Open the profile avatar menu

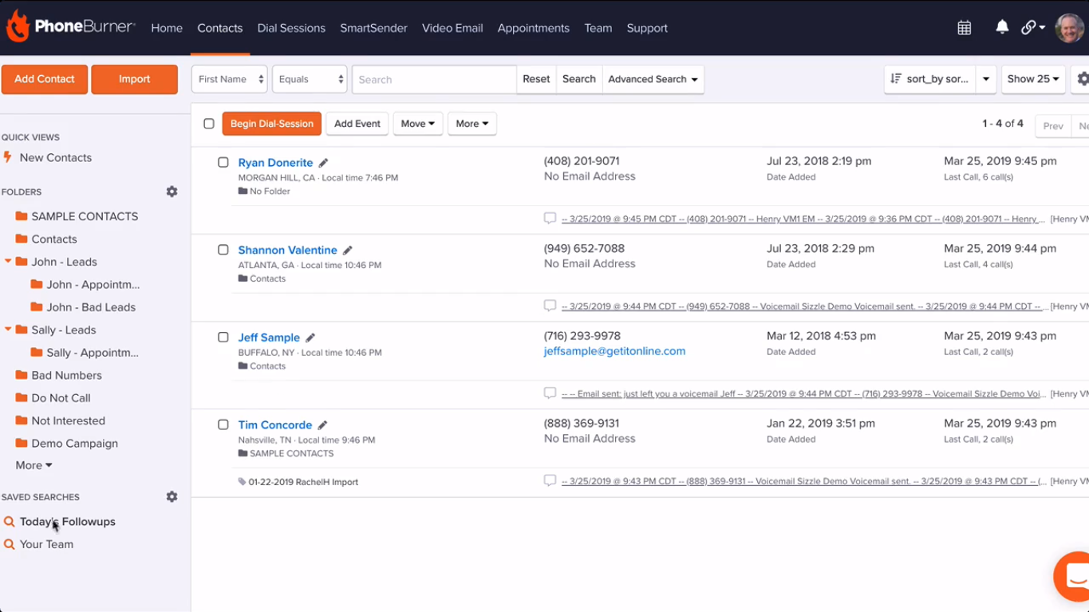1069,27
